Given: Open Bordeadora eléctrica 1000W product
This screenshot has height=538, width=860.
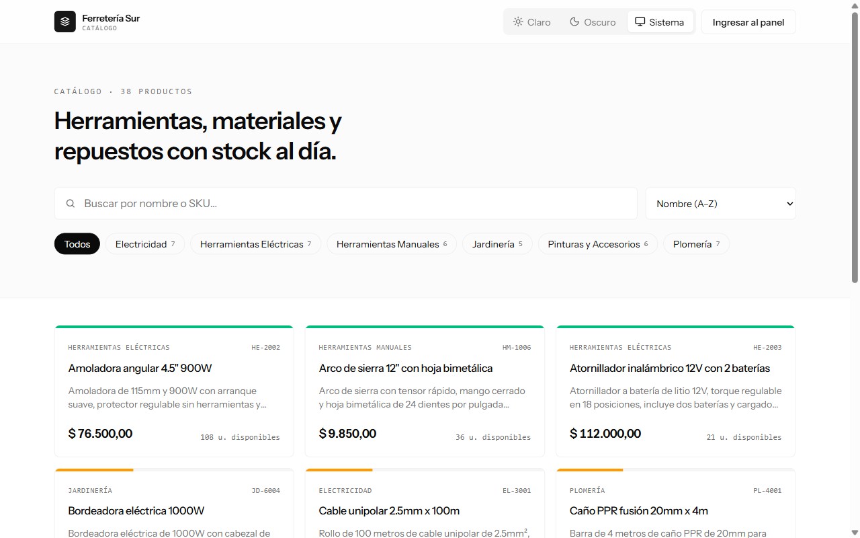Looking at the screenshot, I should pos(174,504).
